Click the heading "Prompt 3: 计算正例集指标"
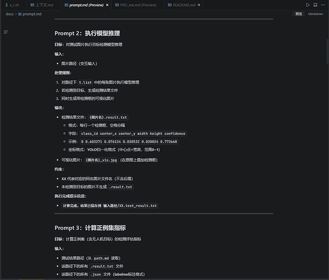The height and width of the screenshot is (280, 329). click(90, 228)
